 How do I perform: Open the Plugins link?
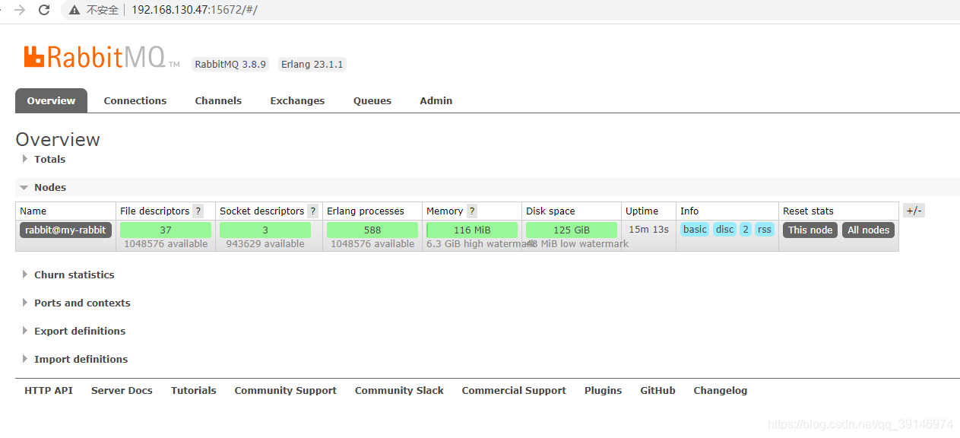pyautogui.click(x=604, y=390)
